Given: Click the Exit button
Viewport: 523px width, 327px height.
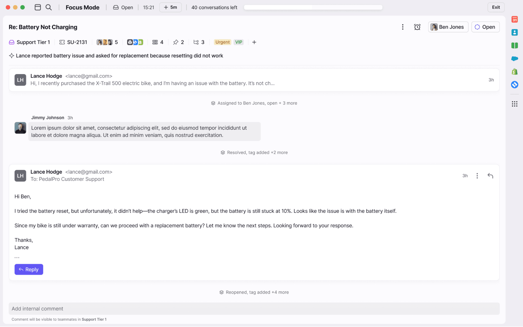Looking at the screenshot, I should pos(495,7).
